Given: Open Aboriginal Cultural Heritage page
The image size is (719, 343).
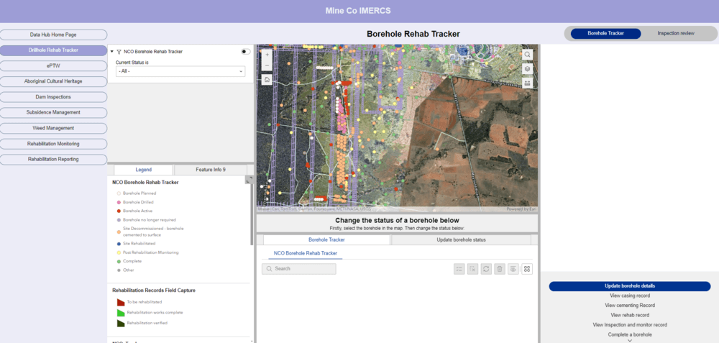Looking at the screenshot, I should pos(53,82).
